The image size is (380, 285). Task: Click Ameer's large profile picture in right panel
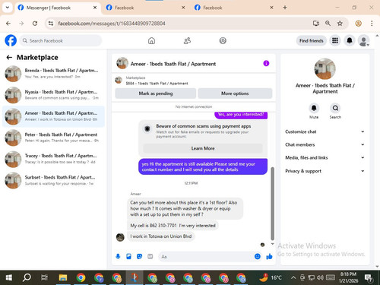pyautogui.click(x=325, y=69)
